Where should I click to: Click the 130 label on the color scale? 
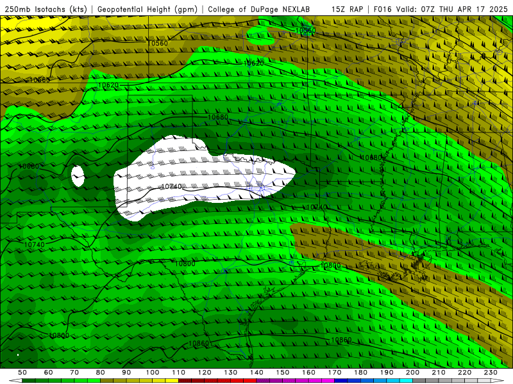231,372
